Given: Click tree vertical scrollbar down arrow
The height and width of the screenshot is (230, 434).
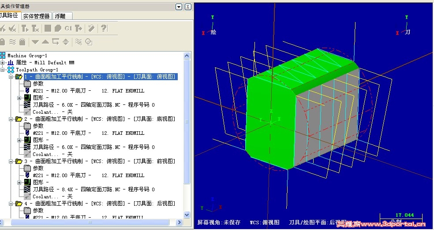Looking at the screenshot, I should [x=187, y=215].
